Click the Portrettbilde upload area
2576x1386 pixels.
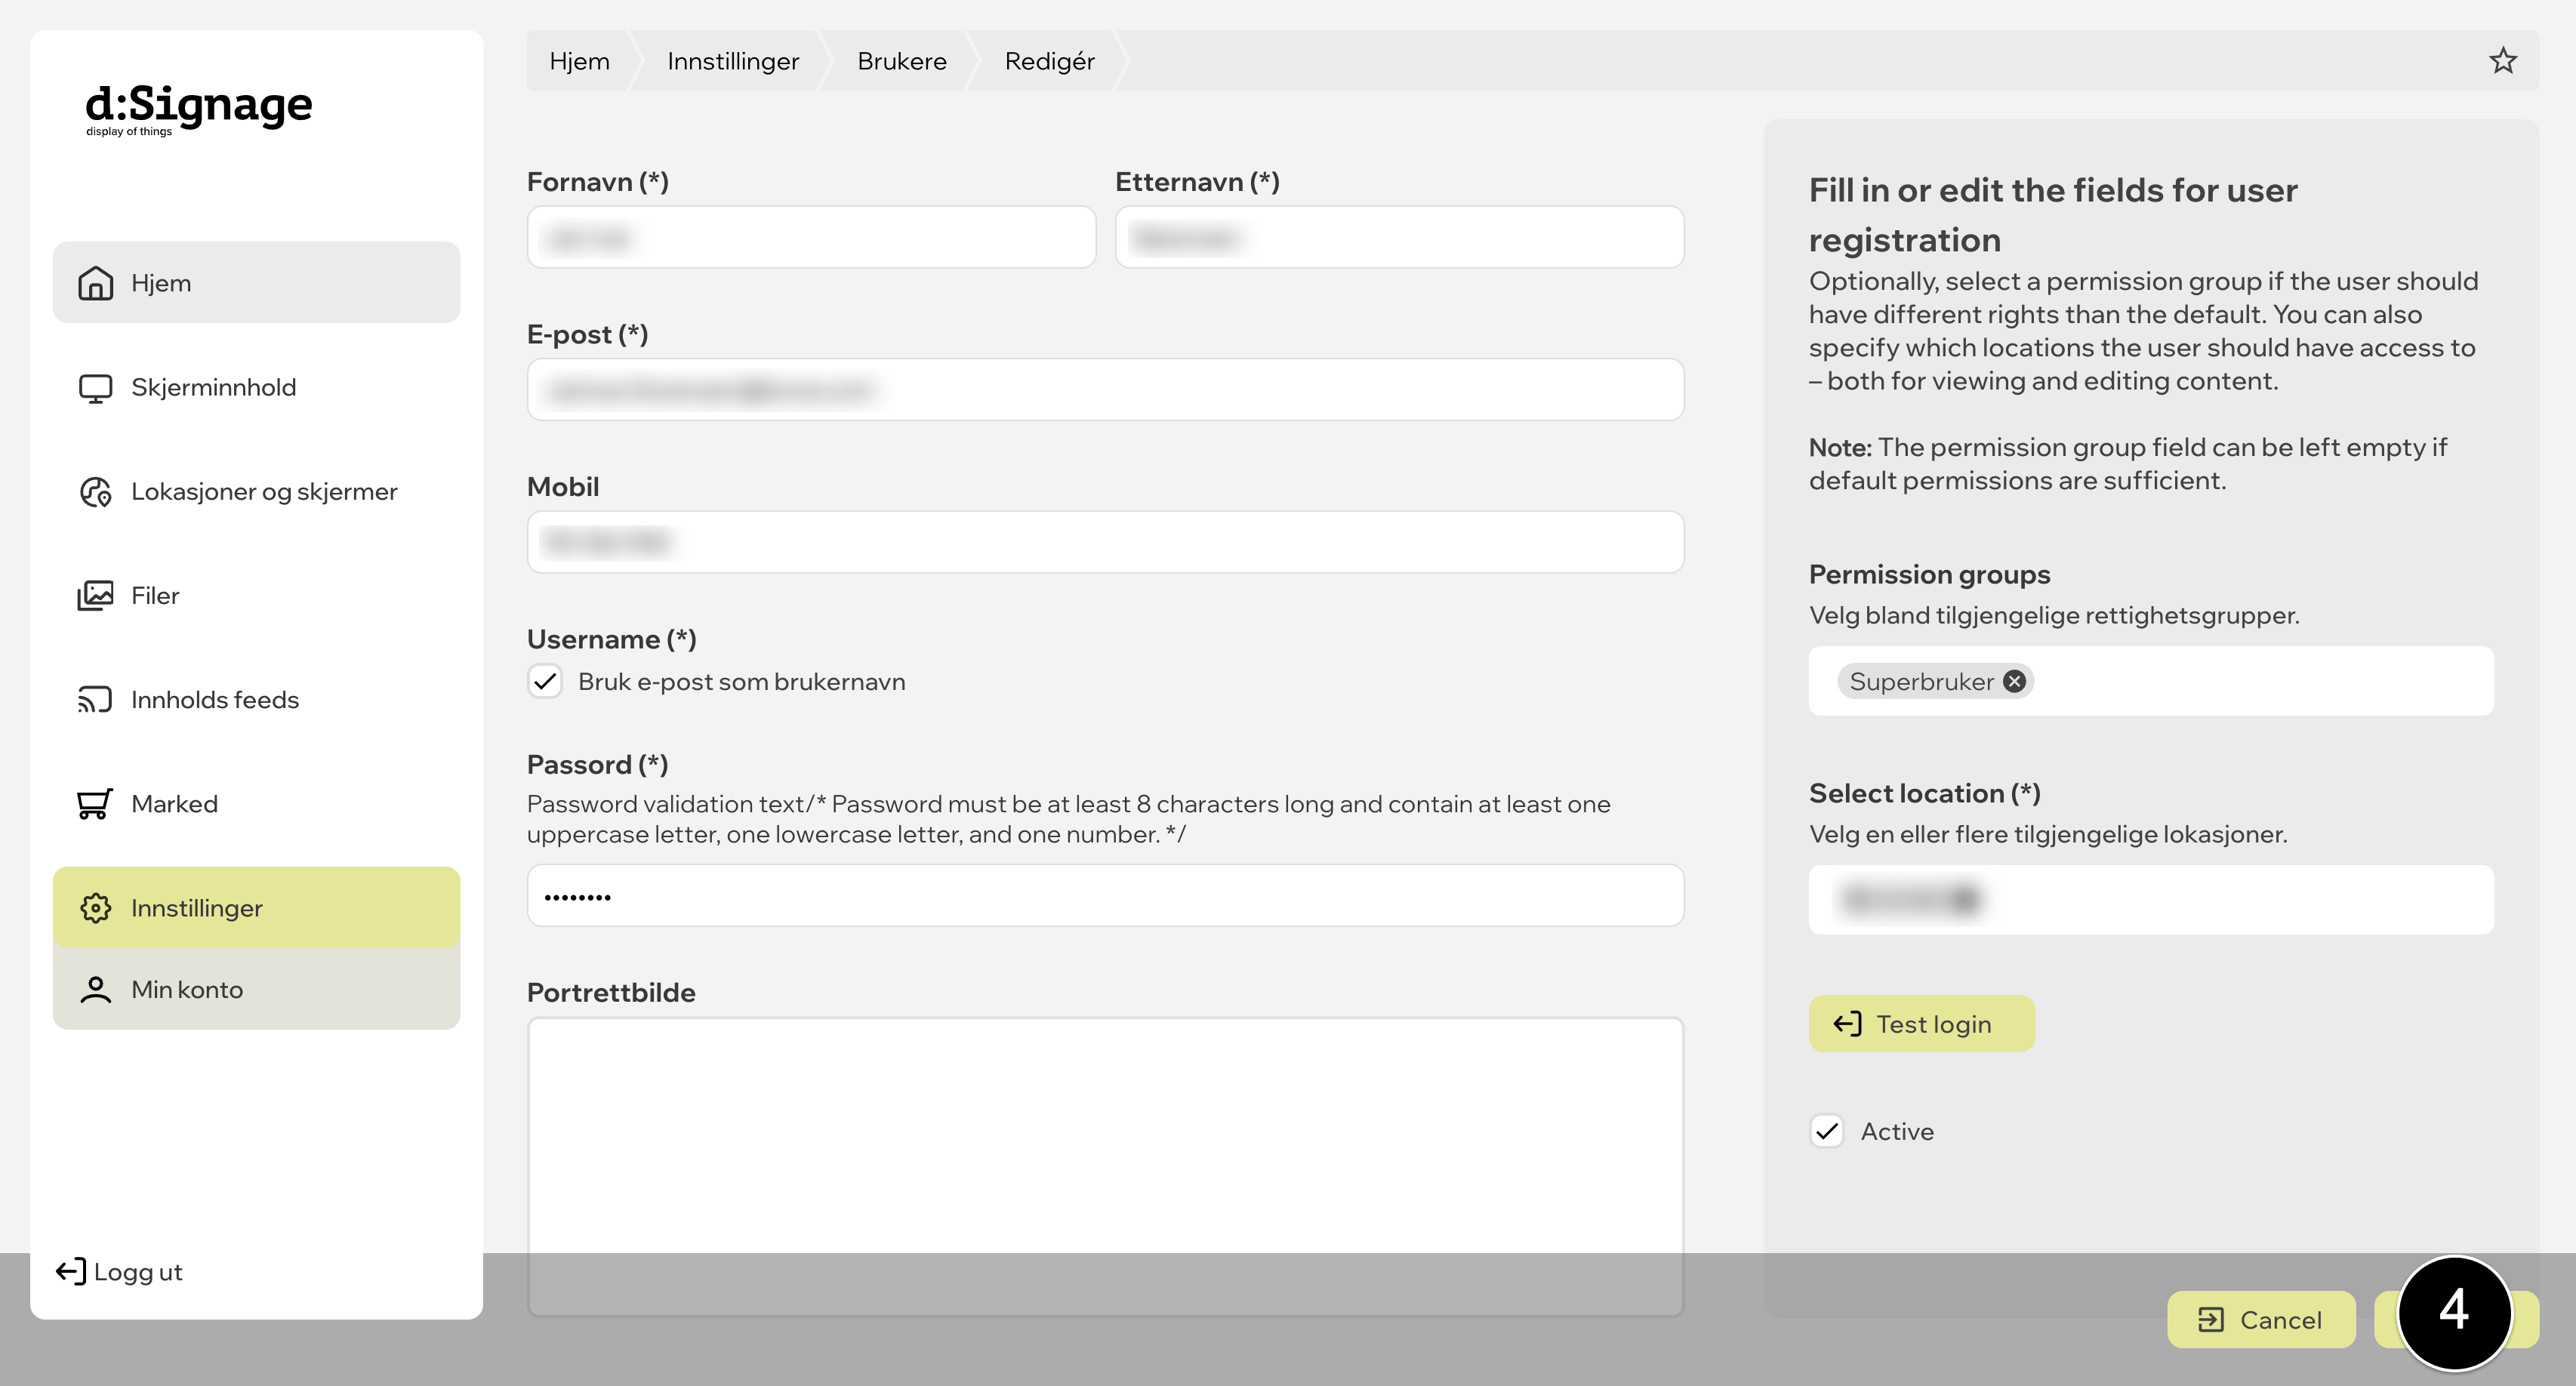1105,1166
